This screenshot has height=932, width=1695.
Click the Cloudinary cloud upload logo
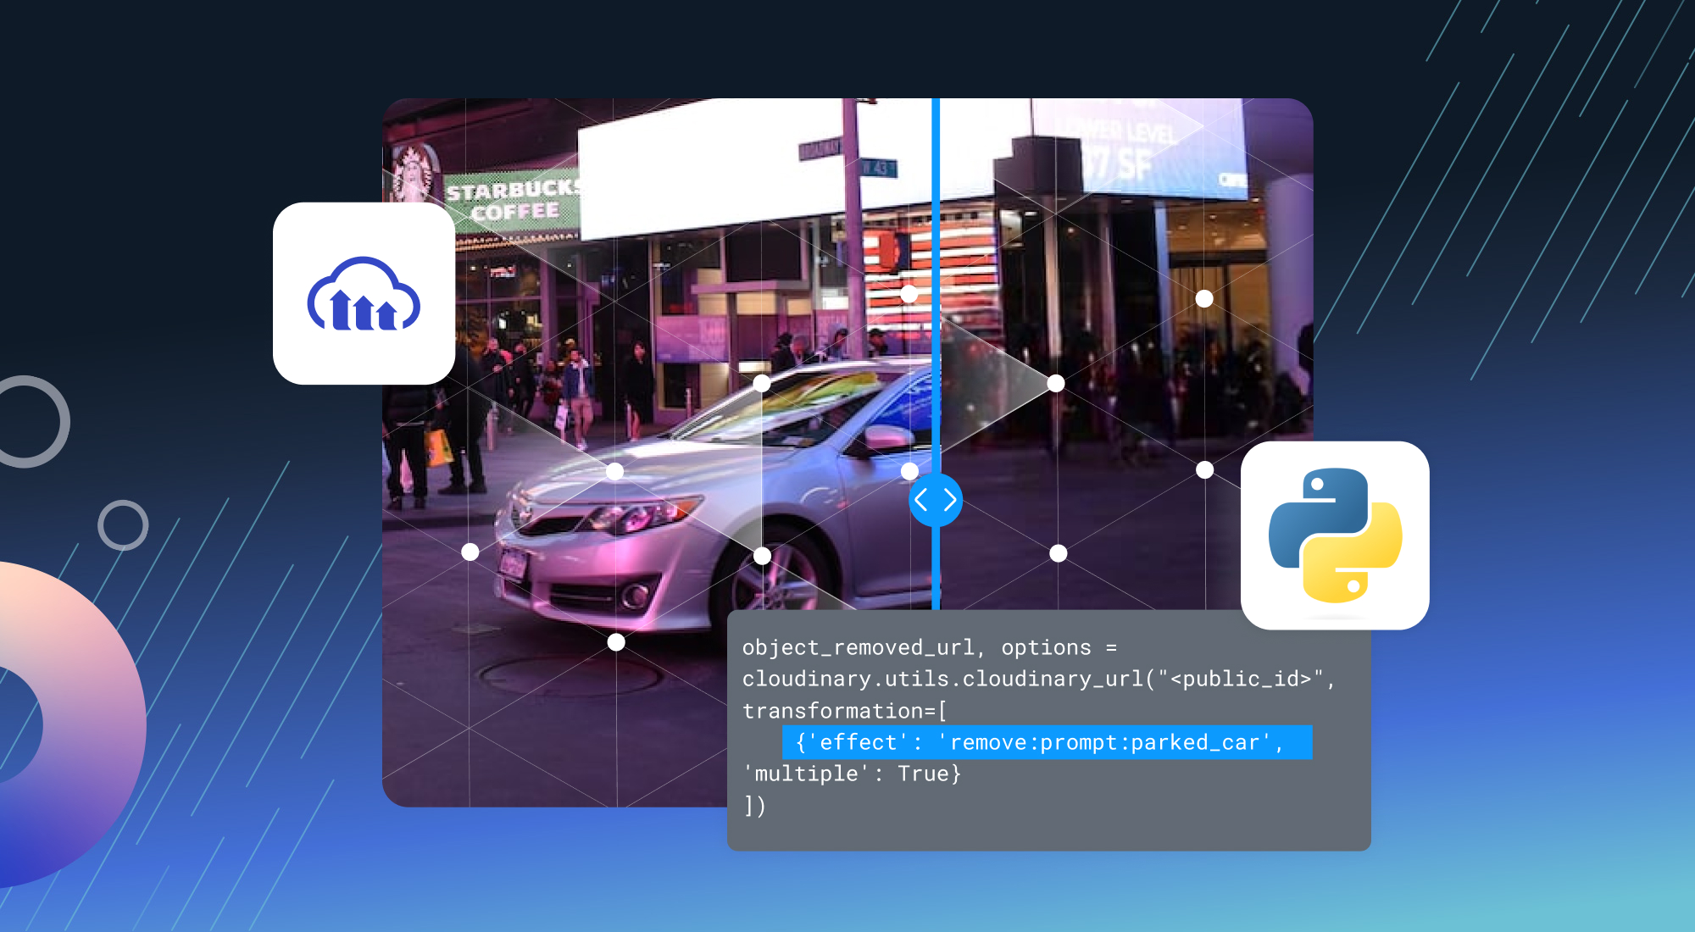[364, 293]
